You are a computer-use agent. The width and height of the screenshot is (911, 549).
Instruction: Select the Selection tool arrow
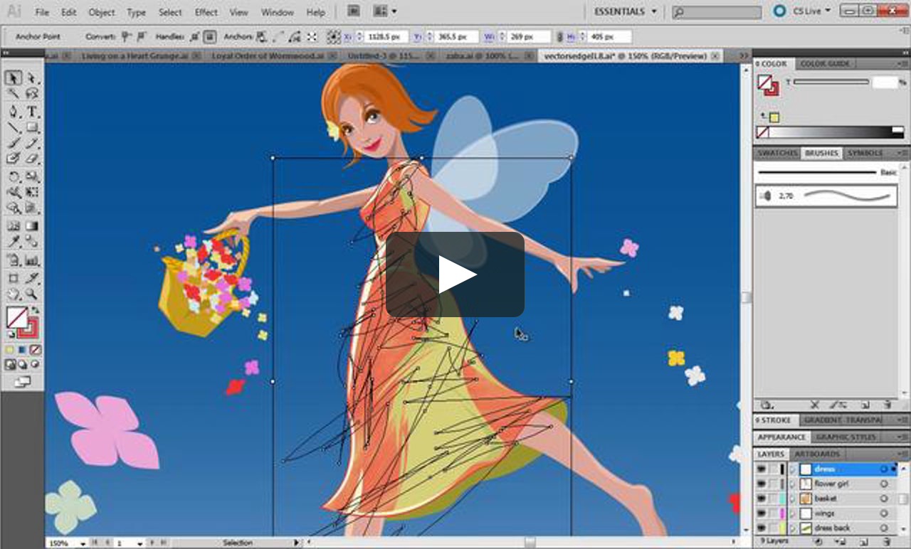[14, 78]
